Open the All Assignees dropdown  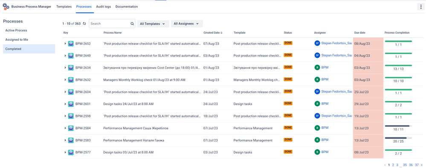pyautogui.click(x=187, y=24)
